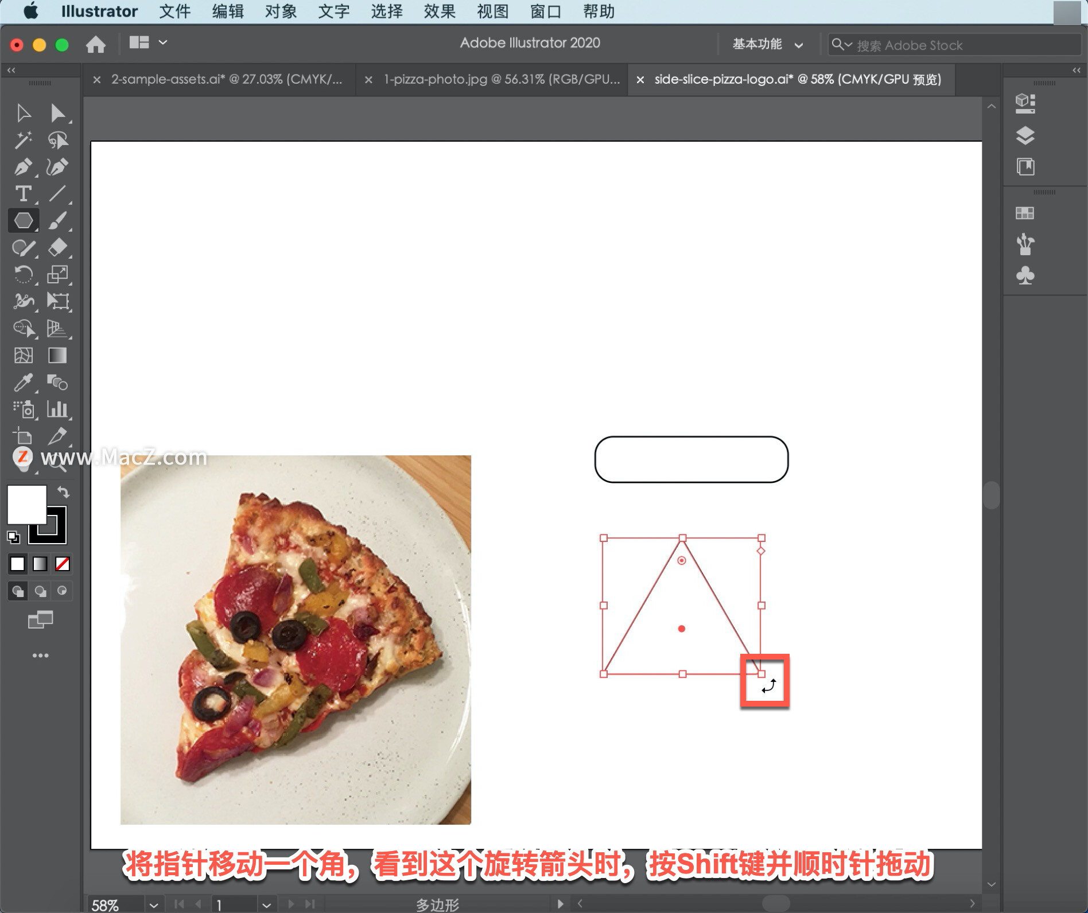Expand the status bar options arrow
The height and width of the screenshot is (913, 1088).
(x=560, y=904)
